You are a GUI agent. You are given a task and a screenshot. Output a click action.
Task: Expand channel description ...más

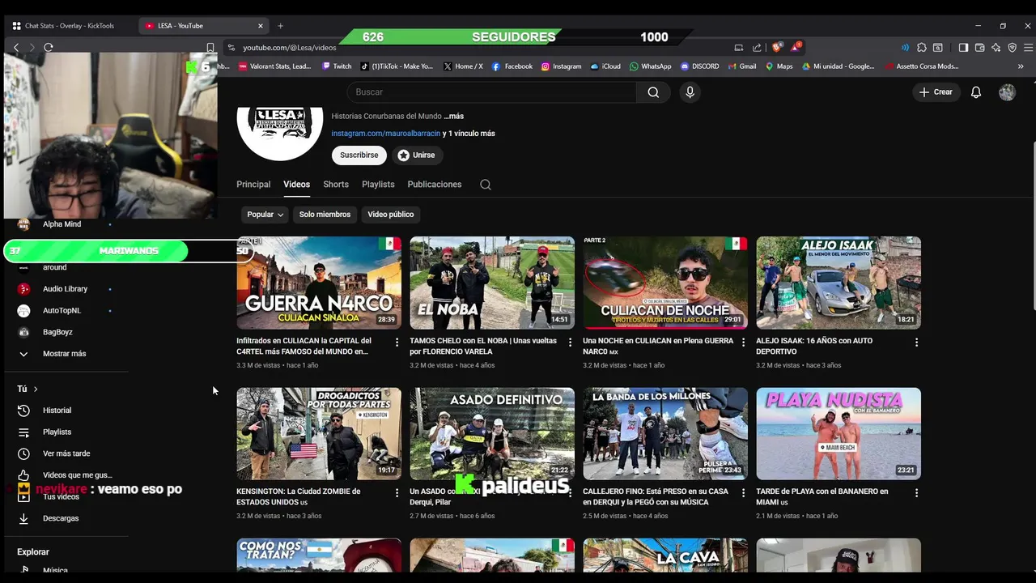click(x=454, y=117)
